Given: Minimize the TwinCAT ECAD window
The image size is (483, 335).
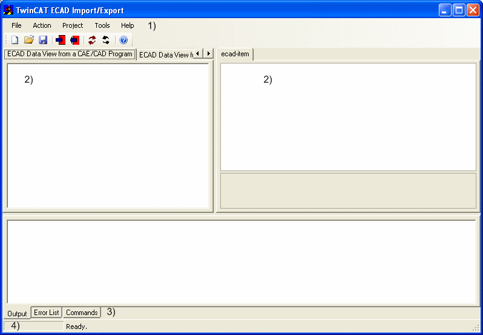Looking at the screenshot, I should point(444,10).
